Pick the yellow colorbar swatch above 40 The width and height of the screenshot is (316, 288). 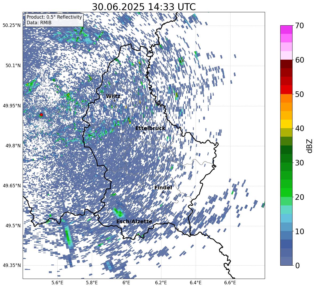pyautogui.click(x=286, y=124)
